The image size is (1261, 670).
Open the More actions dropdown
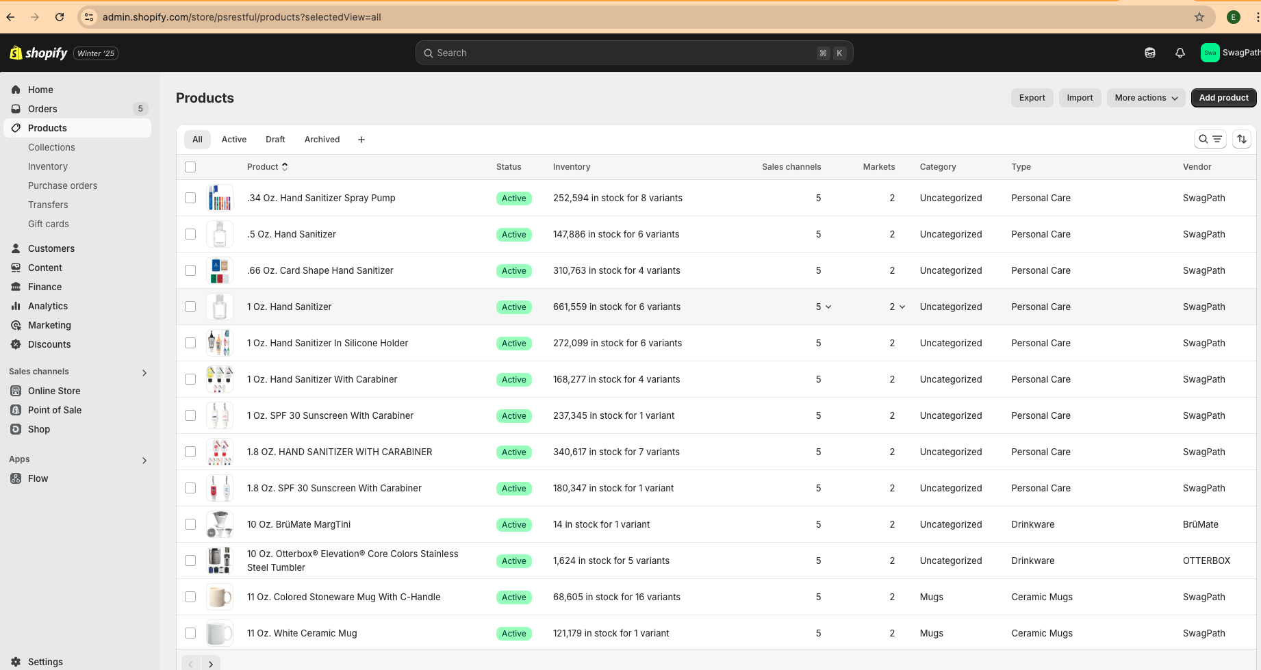tap(1146, 98)
